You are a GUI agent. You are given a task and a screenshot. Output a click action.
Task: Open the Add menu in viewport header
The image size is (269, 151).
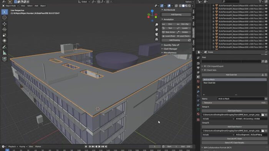click(36, 6)
